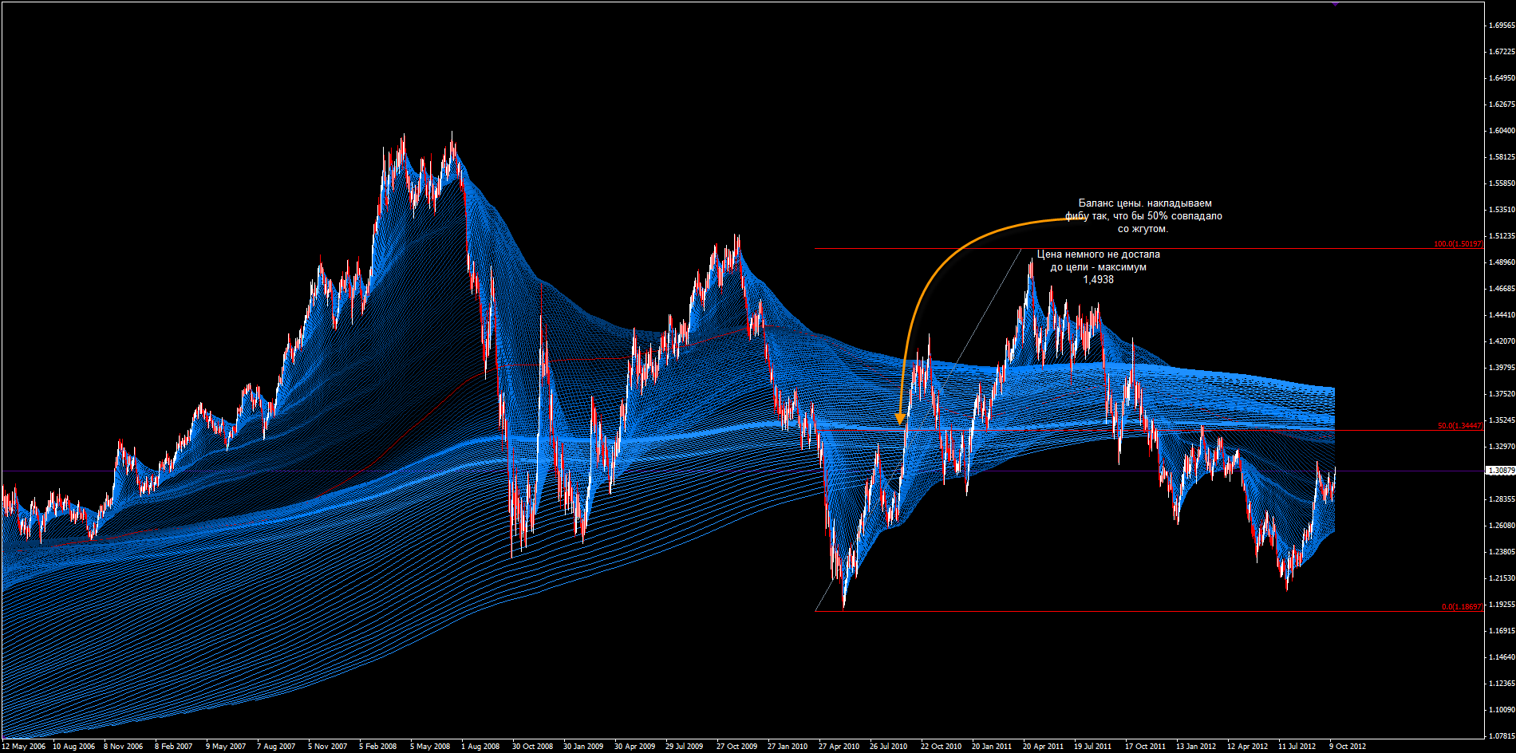Click the 1.14640 price scale value

(1502, 657)
